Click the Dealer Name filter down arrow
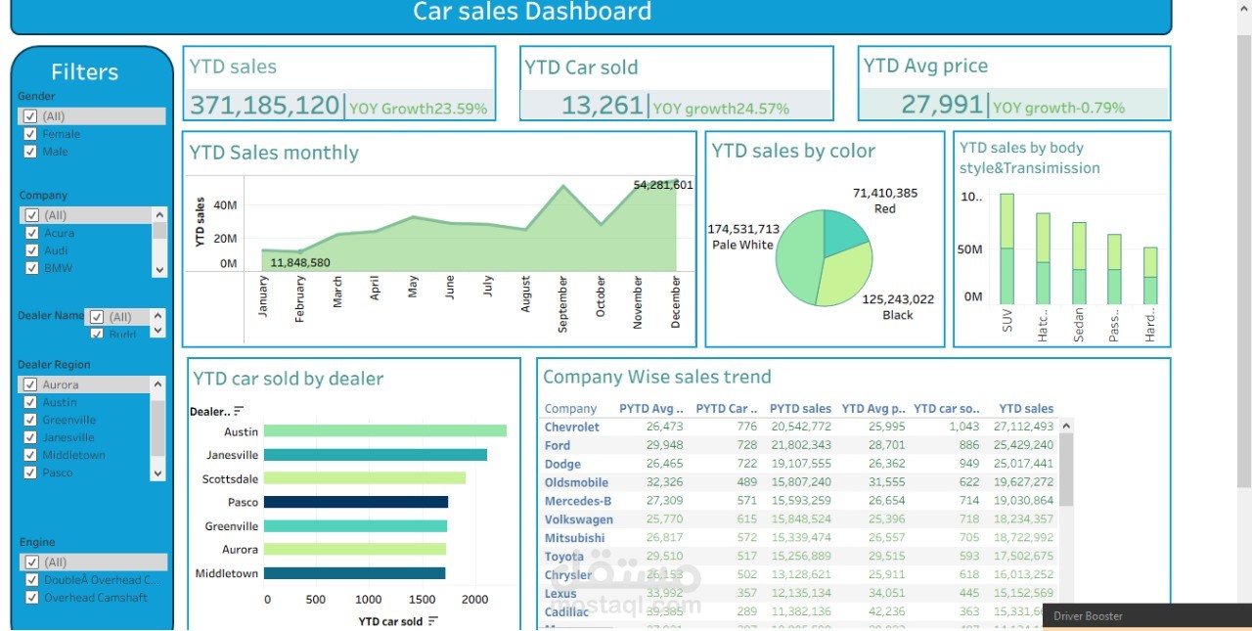Image resolution: width=1252 pixels, height=631 pixels. coord(158,332)
